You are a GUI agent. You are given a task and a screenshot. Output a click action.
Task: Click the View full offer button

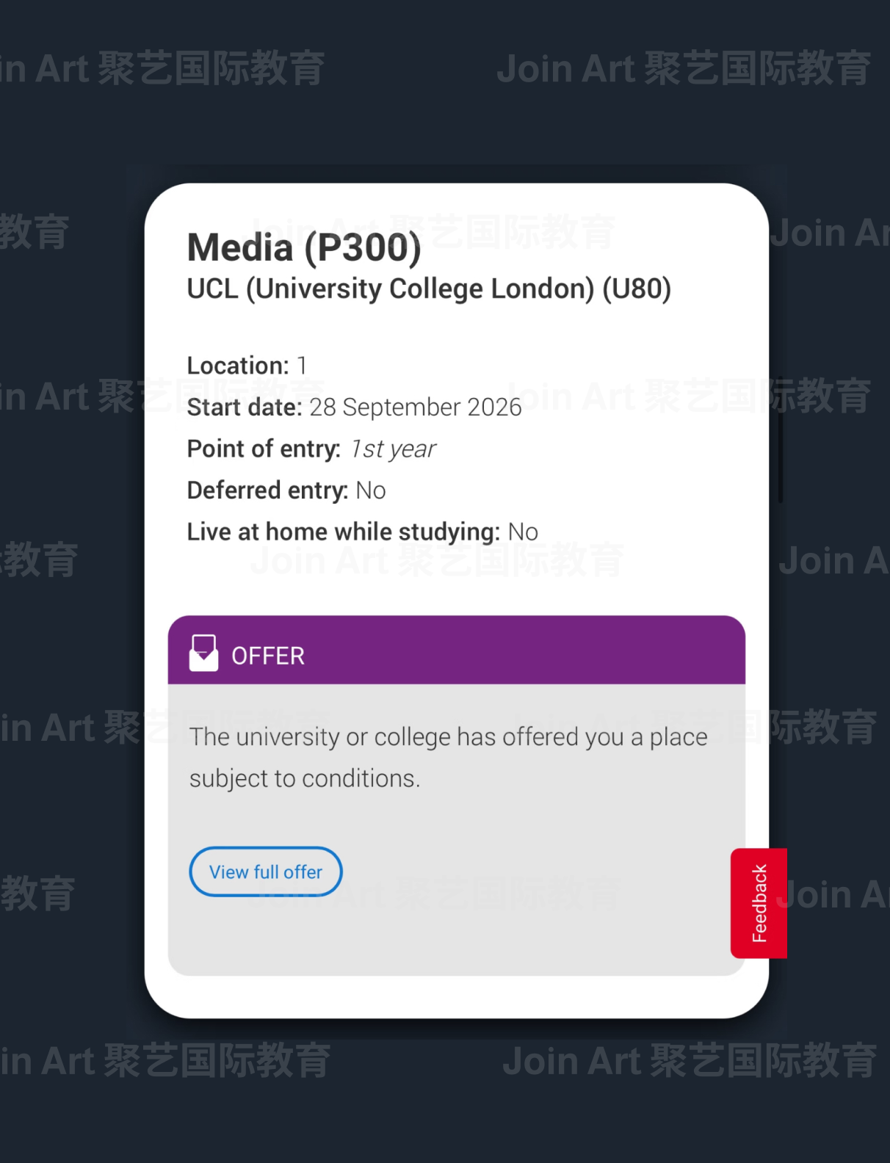pyautogui.click(x=266, y=872)
